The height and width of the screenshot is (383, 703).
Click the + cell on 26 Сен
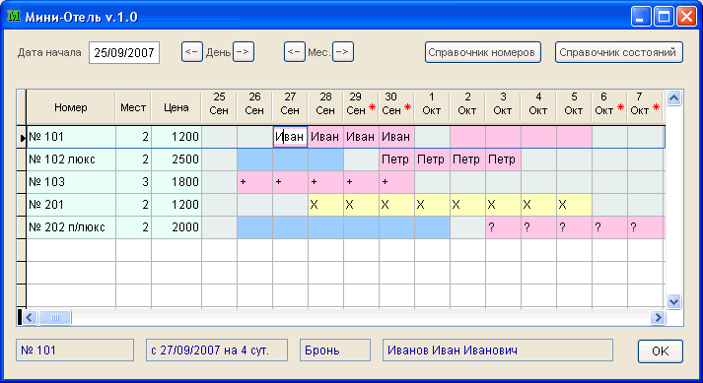(x=254, y=182)
